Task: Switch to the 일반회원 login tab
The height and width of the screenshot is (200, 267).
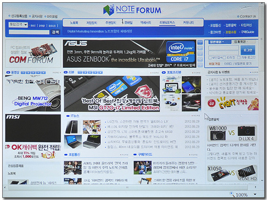Action: 218,42
